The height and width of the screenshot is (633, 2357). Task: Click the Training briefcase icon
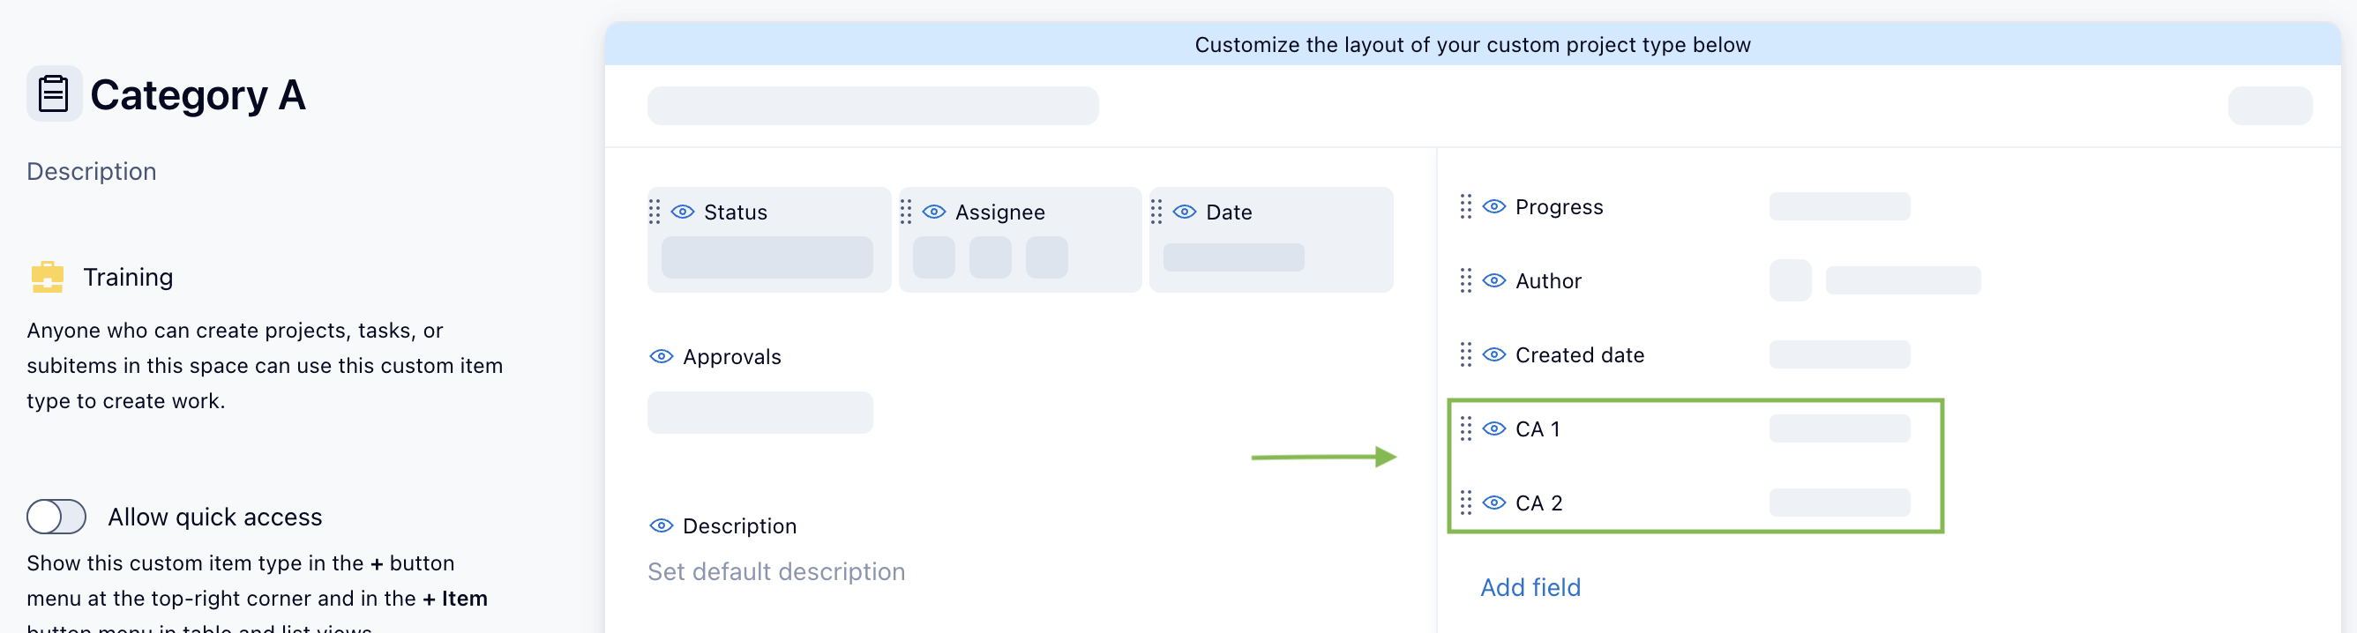tap(48, 276)
